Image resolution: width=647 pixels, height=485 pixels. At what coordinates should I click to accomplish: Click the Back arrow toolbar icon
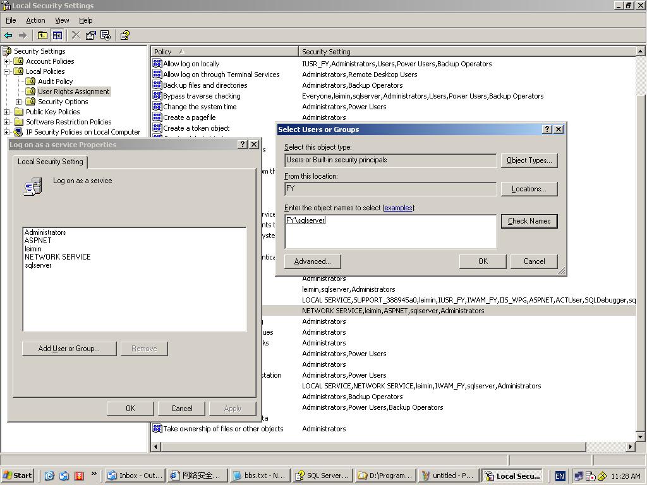8,35
